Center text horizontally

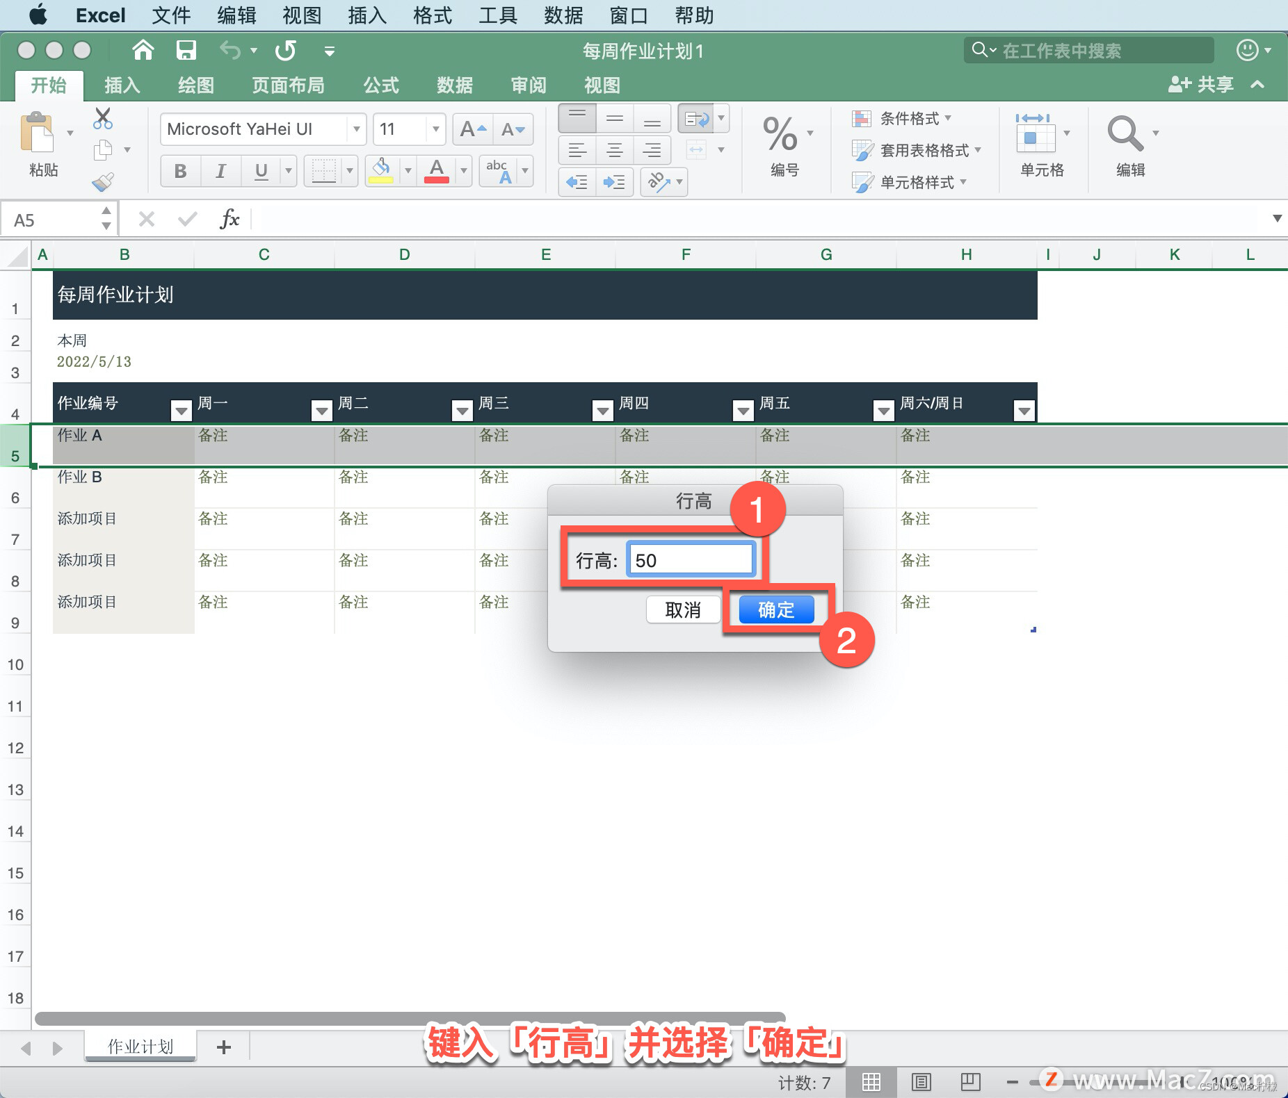click(x=614, y=149)
